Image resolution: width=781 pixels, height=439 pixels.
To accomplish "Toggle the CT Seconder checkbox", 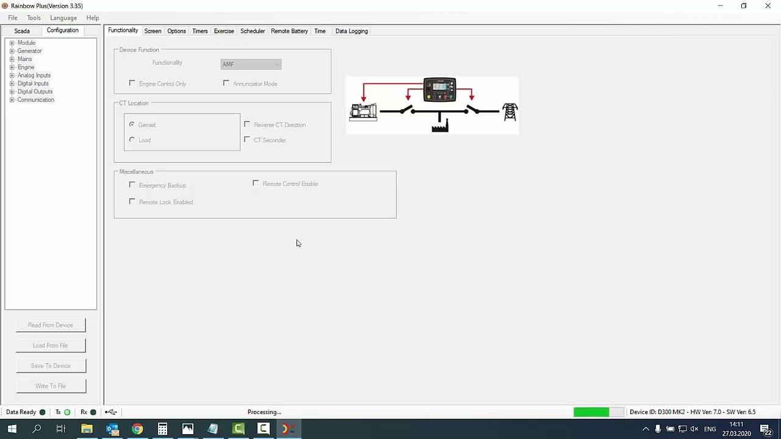I will (x=247, y=140).
